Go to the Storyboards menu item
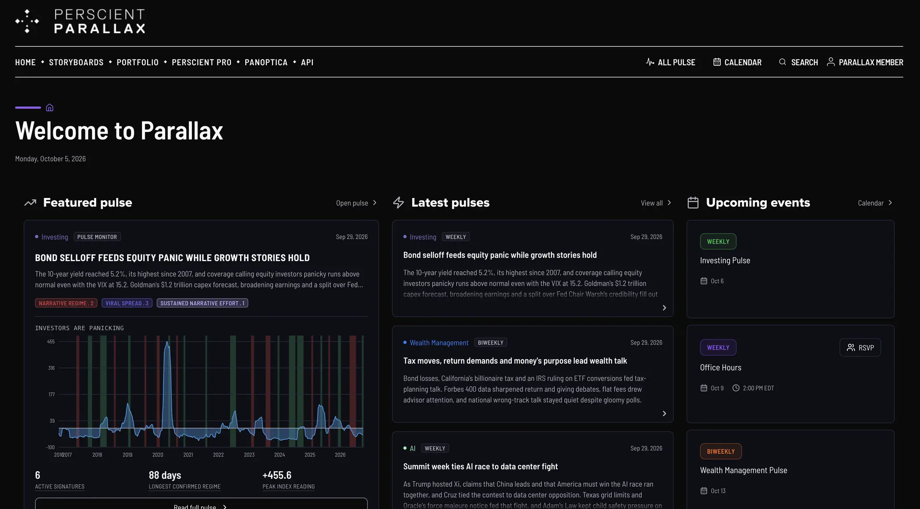This screenshot has width=920, height=509. pos(76,62)
